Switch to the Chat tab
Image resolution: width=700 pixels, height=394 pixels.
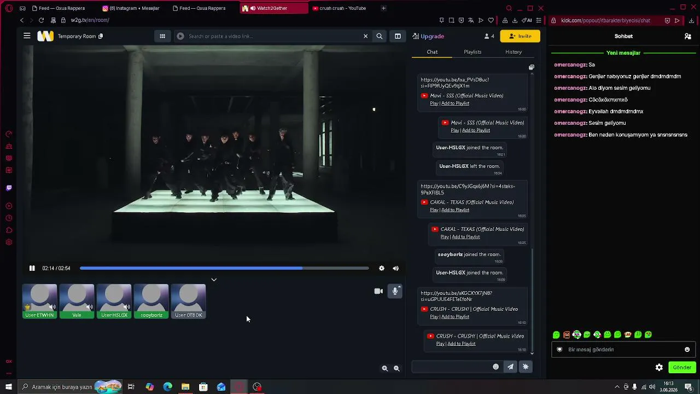(x=432, y=52)
